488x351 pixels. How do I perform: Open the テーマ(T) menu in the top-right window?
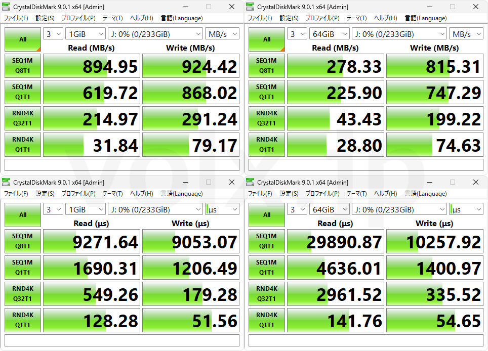357,18
